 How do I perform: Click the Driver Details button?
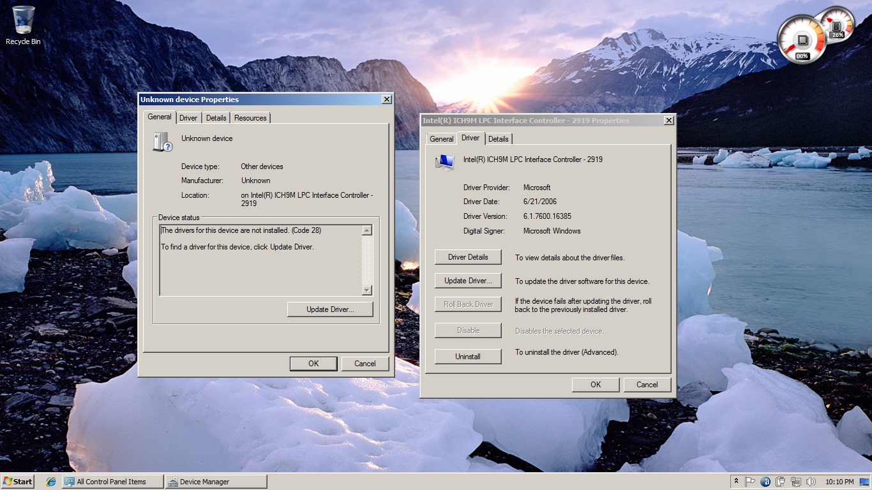[x=468, y=257]
